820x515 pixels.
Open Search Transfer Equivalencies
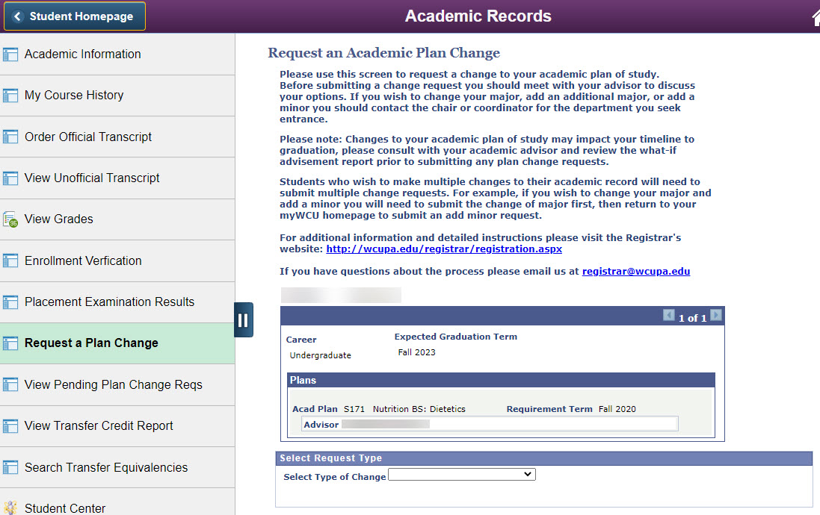[x=106, y=468]
